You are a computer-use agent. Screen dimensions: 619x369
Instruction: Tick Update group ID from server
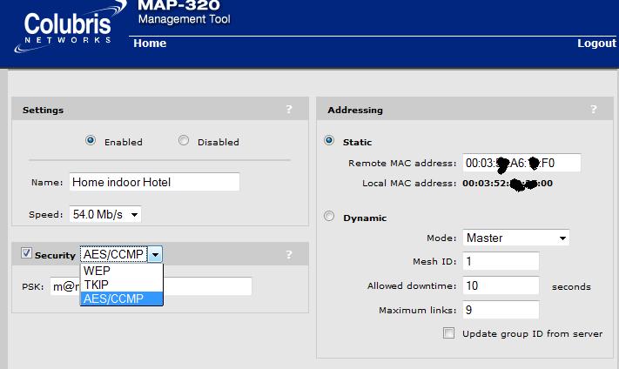(448, 332)
